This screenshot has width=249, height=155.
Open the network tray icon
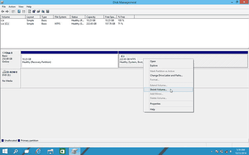pos(221,152)
